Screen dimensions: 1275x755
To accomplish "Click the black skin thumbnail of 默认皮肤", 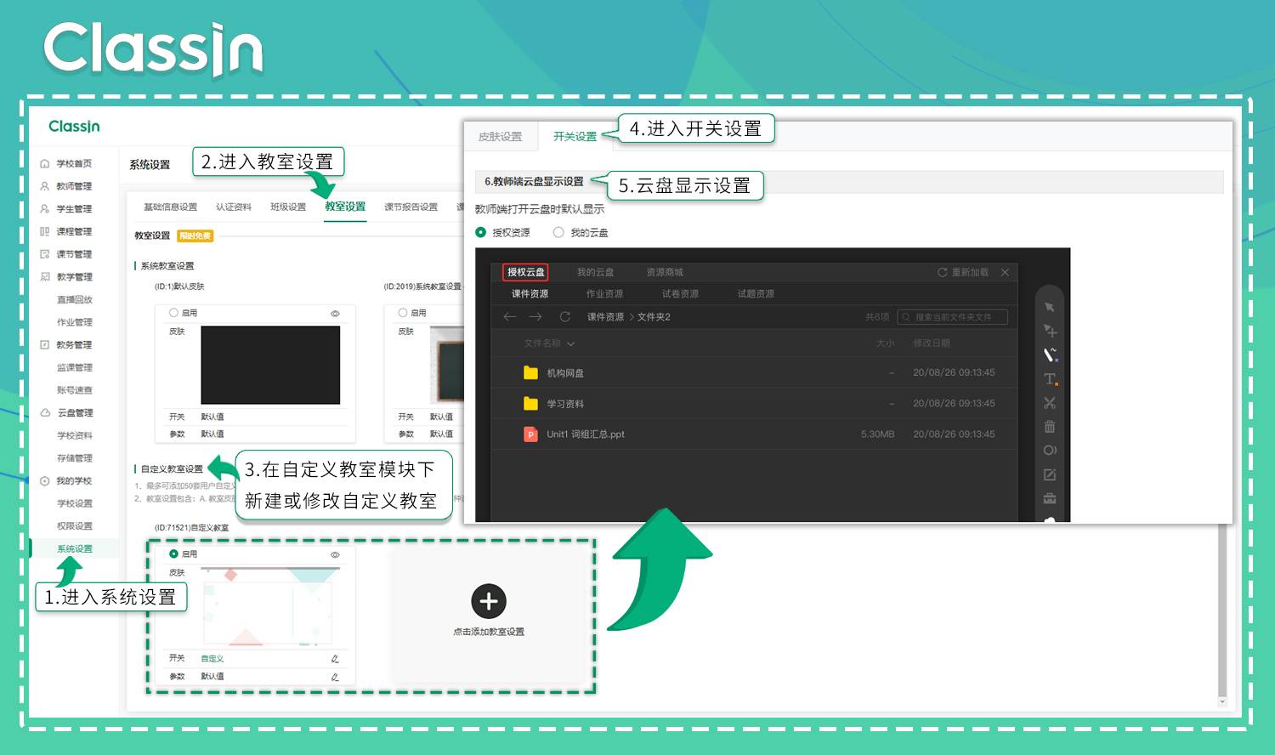I will pos(270,365).
